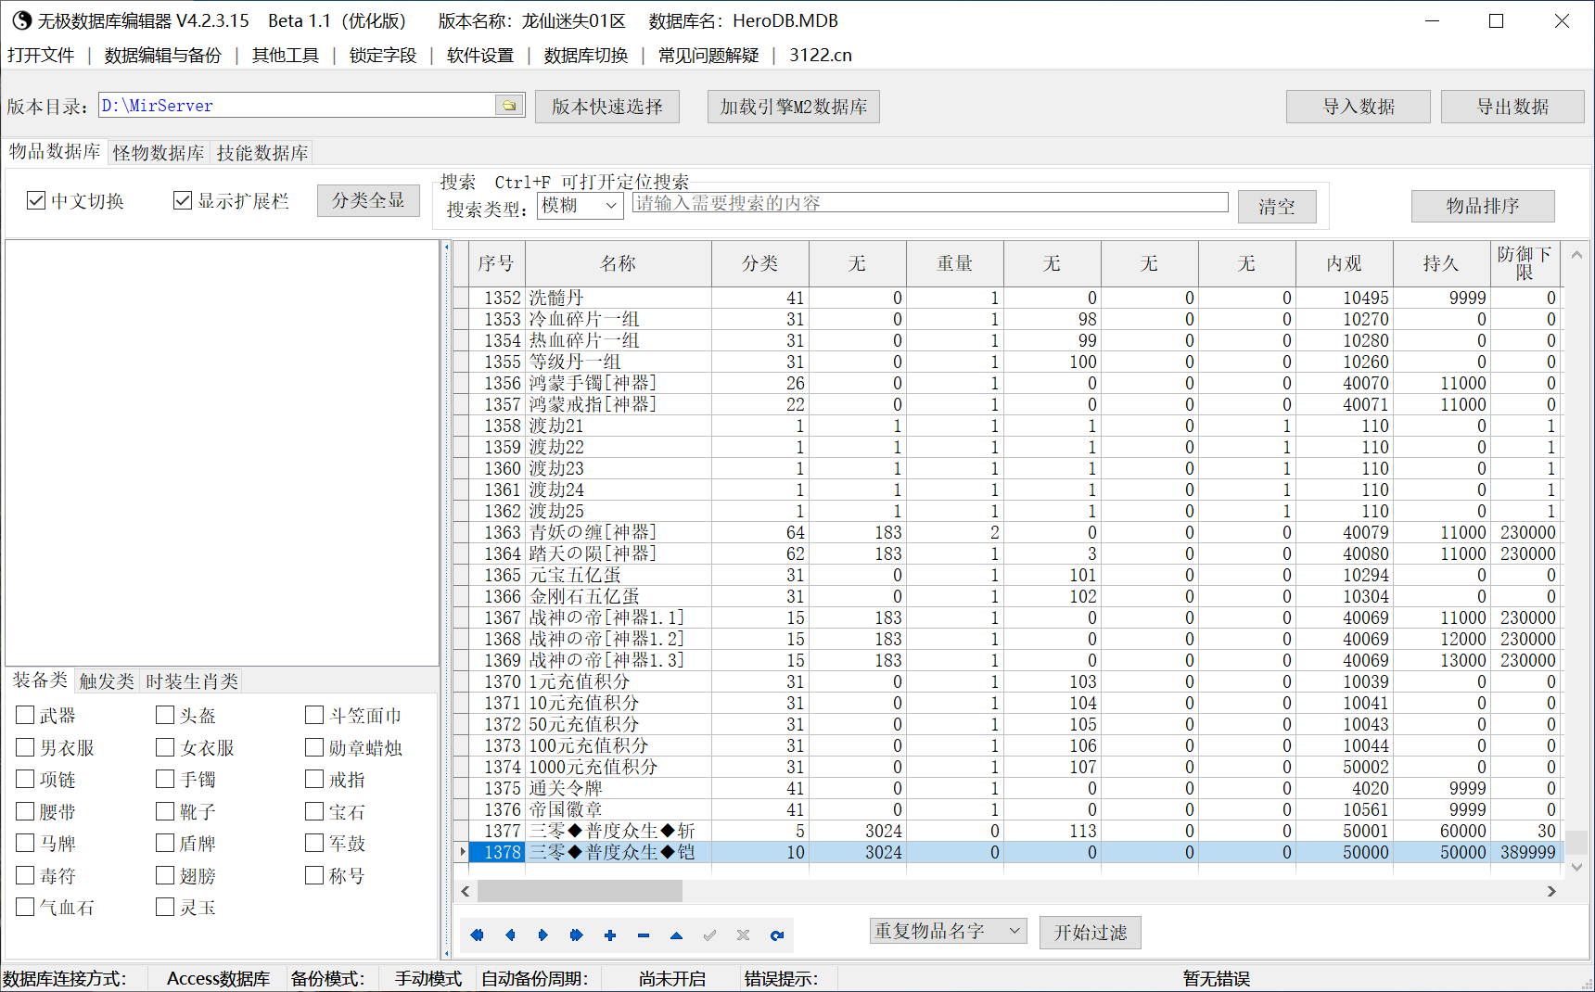
Task: Open the 数据编辑与备份 menu
Action: 163,56
